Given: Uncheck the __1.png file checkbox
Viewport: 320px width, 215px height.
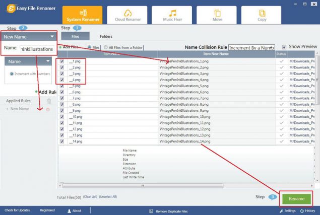Looking at the screenshot, I should pos(62,61).
